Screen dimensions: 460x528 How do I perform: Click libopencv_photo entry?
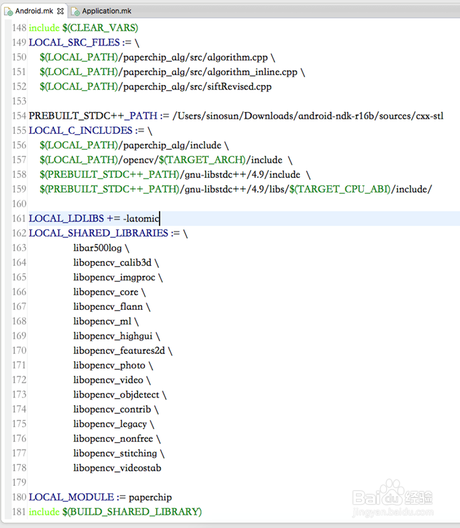pyautogui.click(x=109, y=365)
